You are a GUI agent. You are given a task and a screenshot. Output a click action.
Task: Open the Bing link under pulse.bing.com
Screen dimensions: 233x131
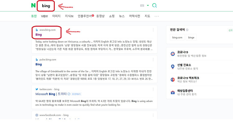coord(39,64)
